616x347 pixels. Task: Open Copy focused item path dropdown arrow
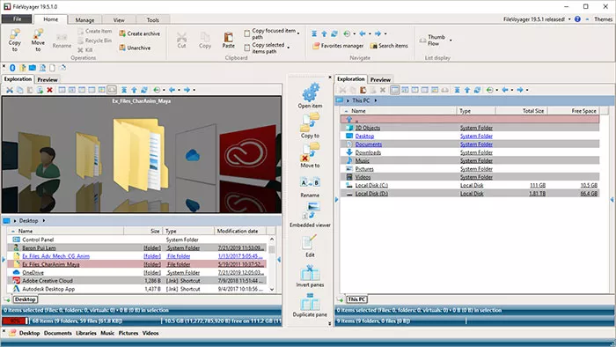coord(298,33)
